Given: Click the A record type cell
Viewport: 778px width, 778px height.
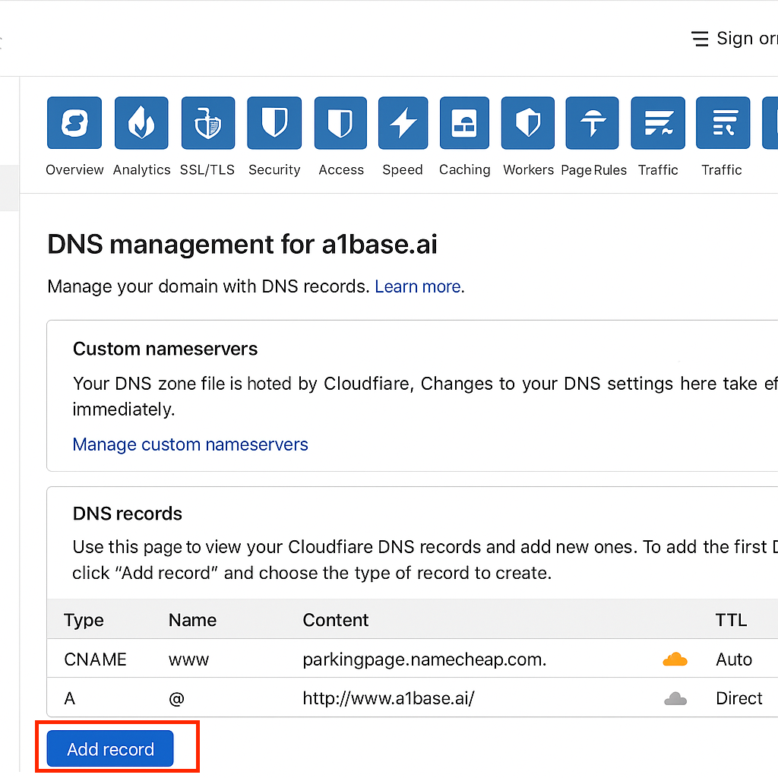Looking at the screenshot, I should pyautogui.click(x=69, y=699).
